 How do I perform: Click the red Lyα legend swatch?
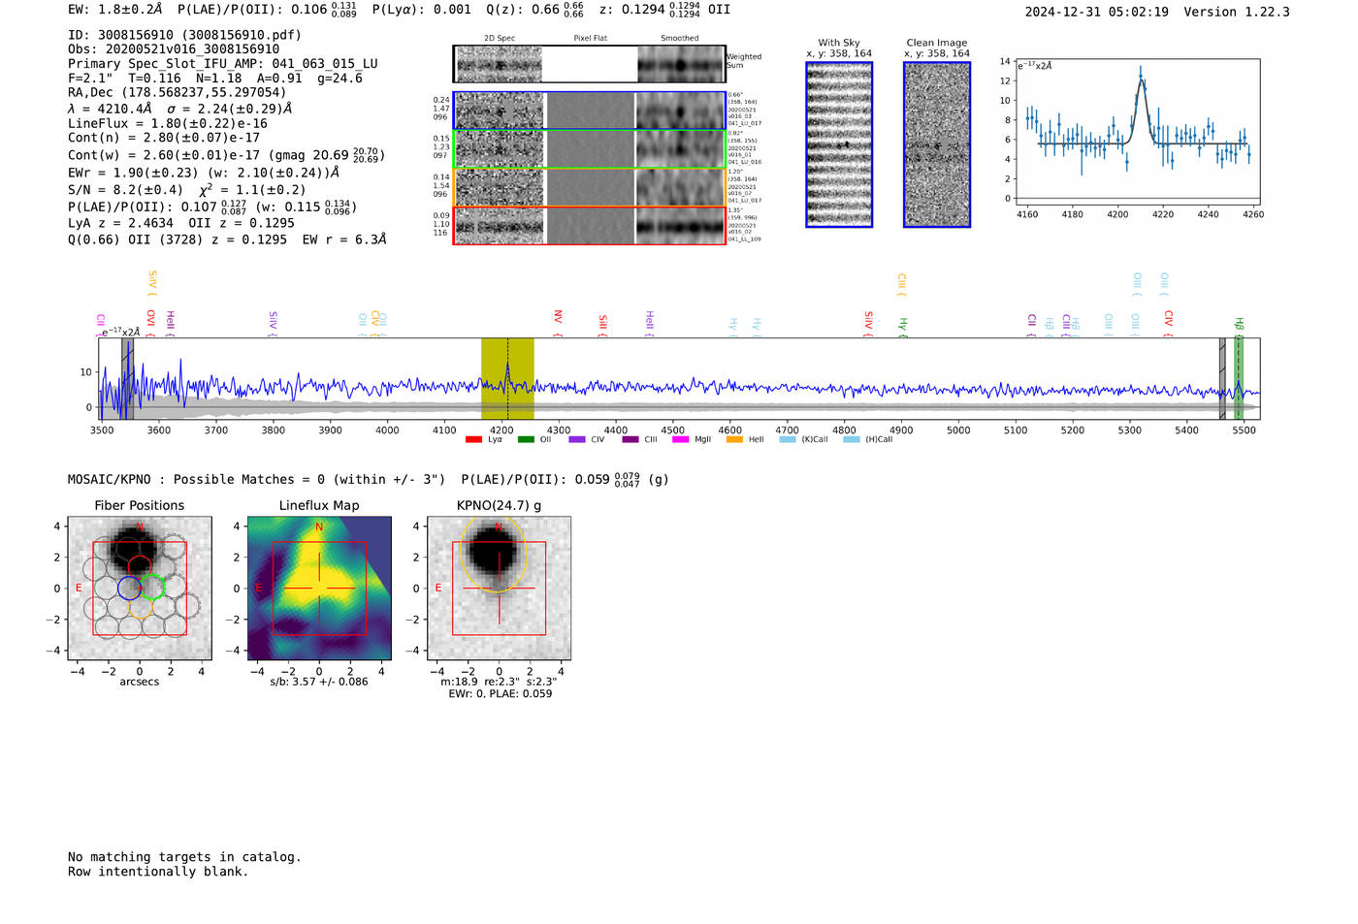coord(473,439)
